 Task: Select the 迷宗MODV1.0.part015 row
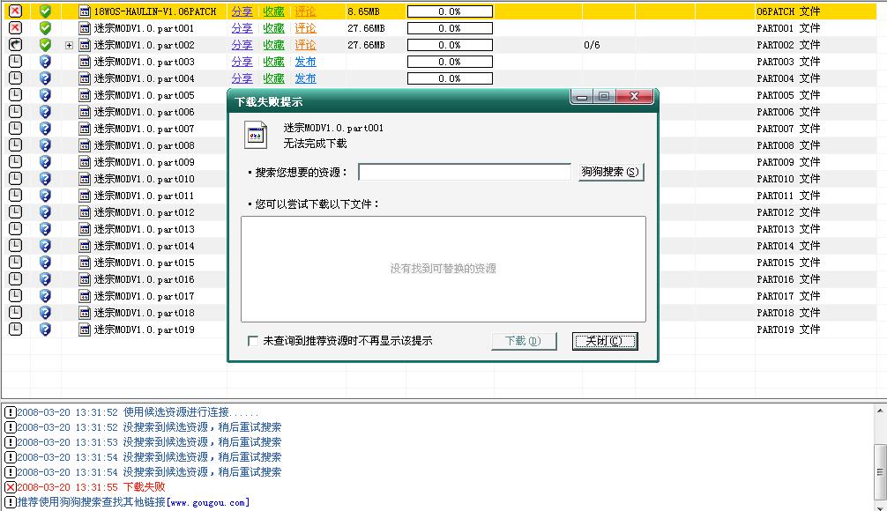[x=144, y=263]
